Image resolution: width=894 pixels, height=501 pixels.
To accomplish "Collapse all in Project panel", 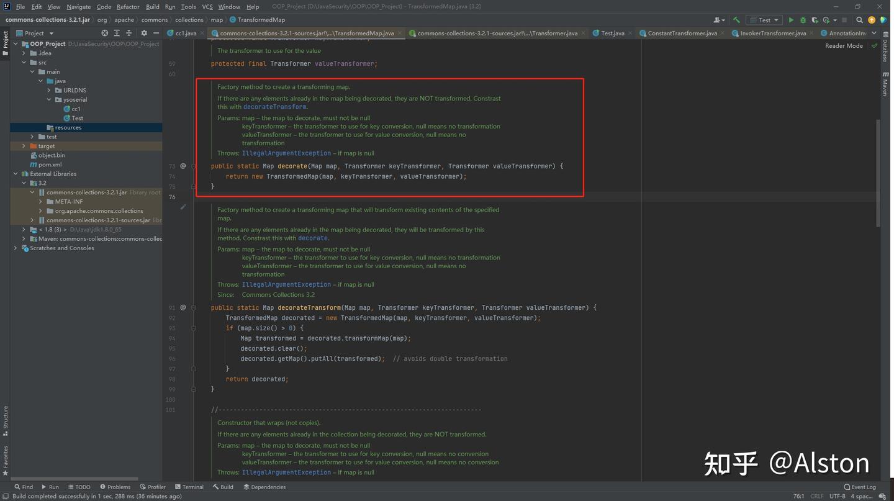I will 129,33.
